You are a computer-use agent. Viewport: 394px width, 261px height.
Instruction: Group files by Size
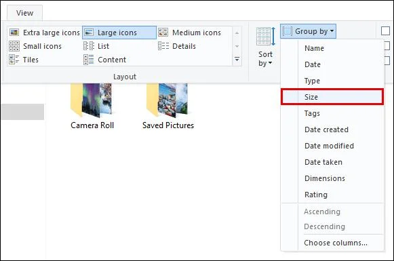332,97
